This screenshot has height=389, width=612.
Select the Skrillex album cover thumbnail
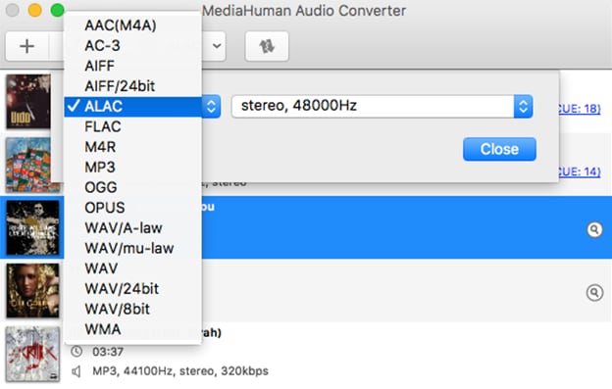(x=32, y=354)
